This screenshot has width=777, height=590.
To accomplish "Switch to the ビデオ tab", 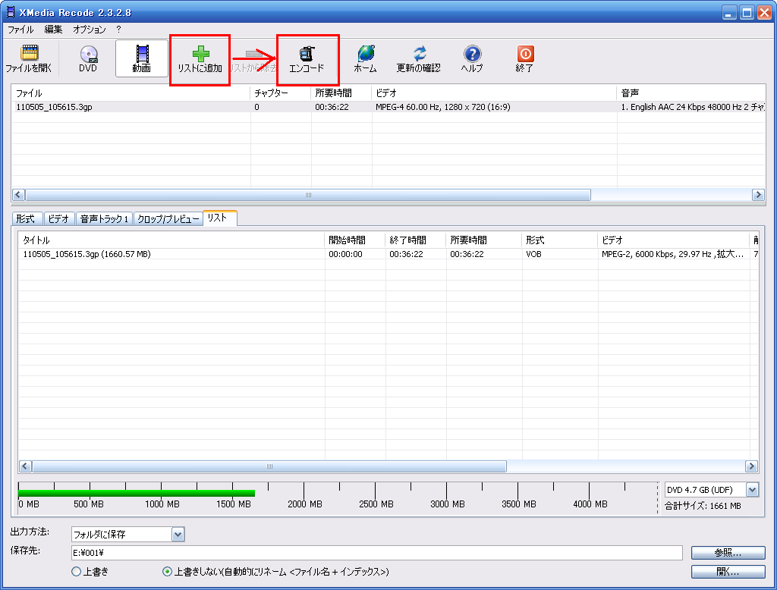I will [59, 218].
